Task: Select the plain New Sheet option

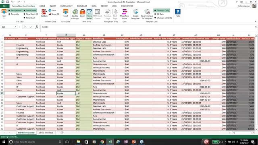Action: (x=29, y=18)
